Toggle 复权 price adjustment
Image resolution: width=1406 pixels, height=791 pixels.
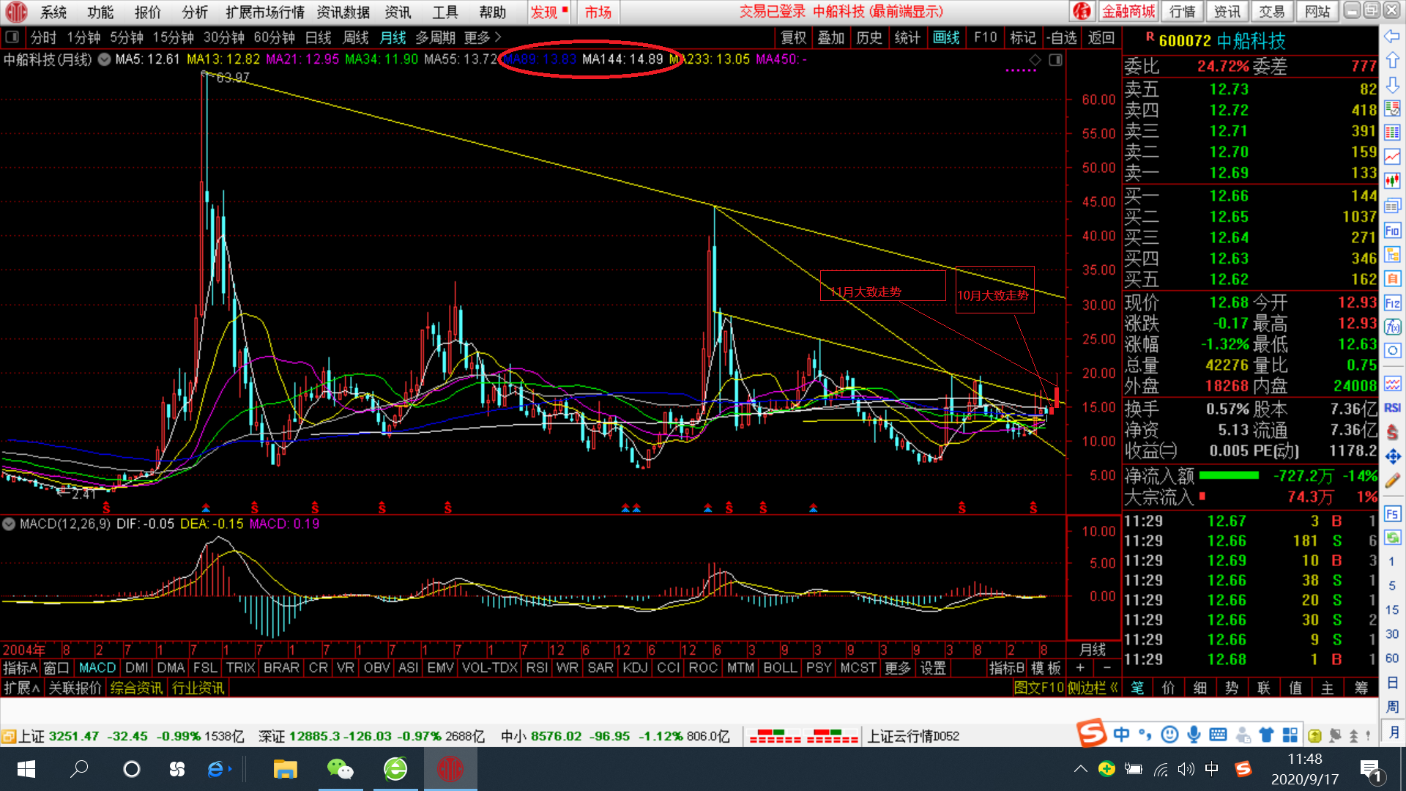point(793,37)
